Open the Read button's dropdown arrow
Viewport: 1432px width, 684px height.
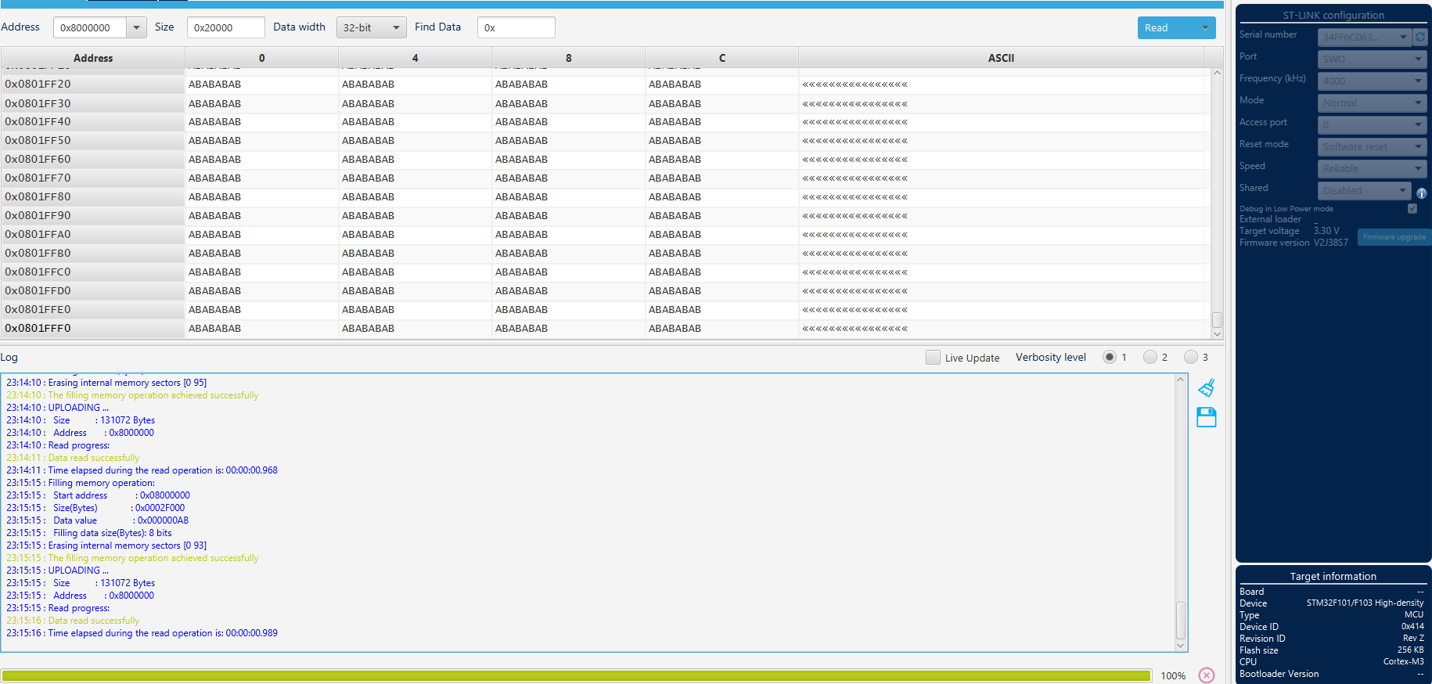(1205, 27)
